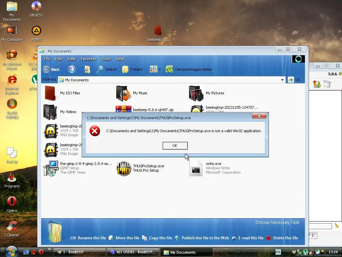Open UltraISO desktop icon
This screenshot has height=257, width=342.
pos(36,9)
